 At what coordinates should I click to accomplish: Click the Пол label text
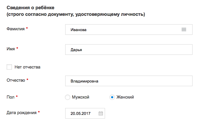10,97
